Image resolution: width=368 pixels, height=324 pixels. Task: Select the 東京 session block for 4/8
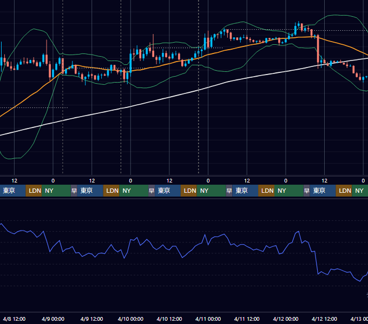pos(12,191)
